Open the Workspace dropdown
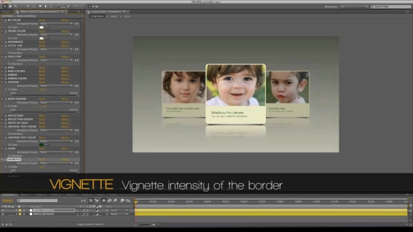The image size is (413, 232). [x=354, y=6]
